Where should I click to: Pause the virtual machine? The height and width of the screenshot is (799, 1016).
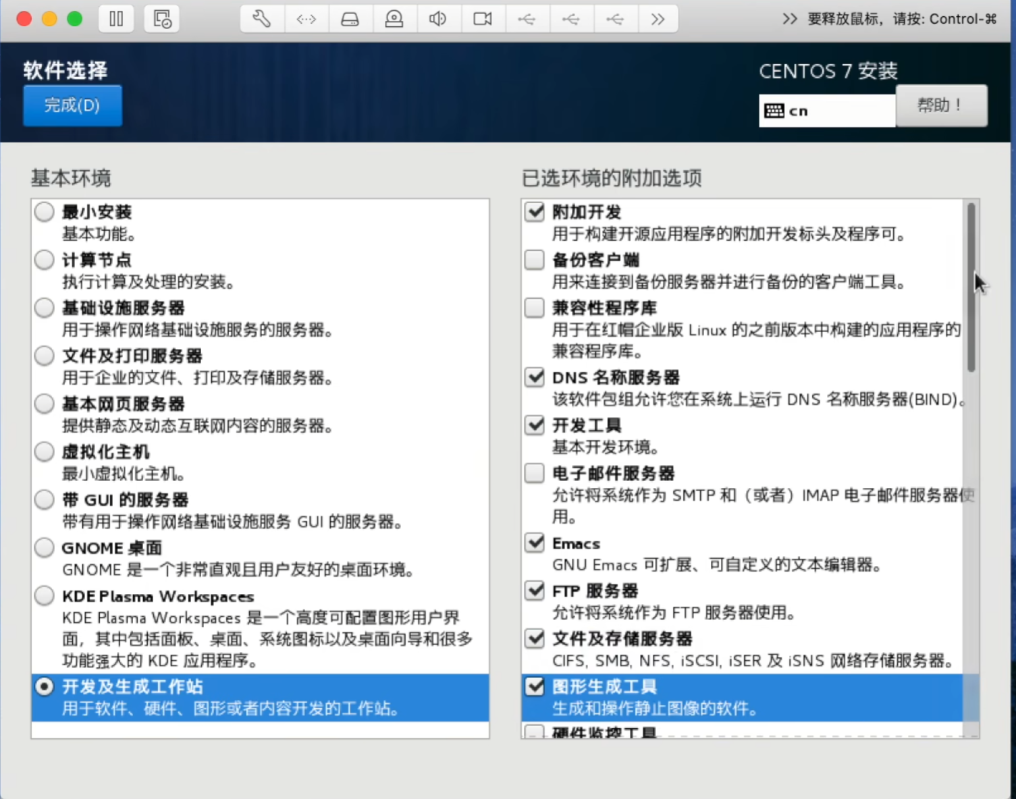coord(115,19)
